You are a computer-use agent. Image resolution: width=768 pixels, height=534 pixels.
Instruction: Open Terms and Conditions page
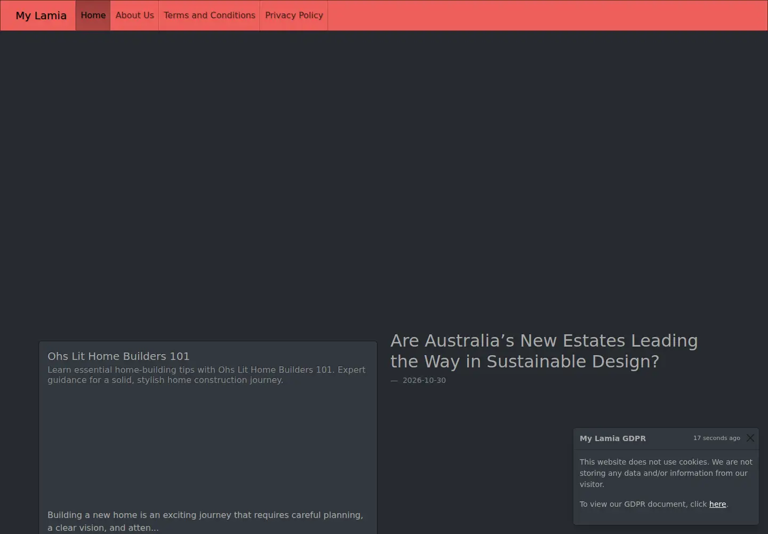210,15
